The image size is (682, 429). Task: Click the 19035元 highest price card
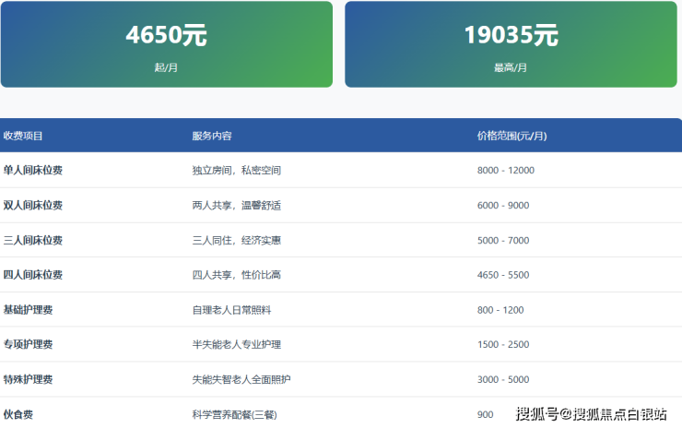511,44
